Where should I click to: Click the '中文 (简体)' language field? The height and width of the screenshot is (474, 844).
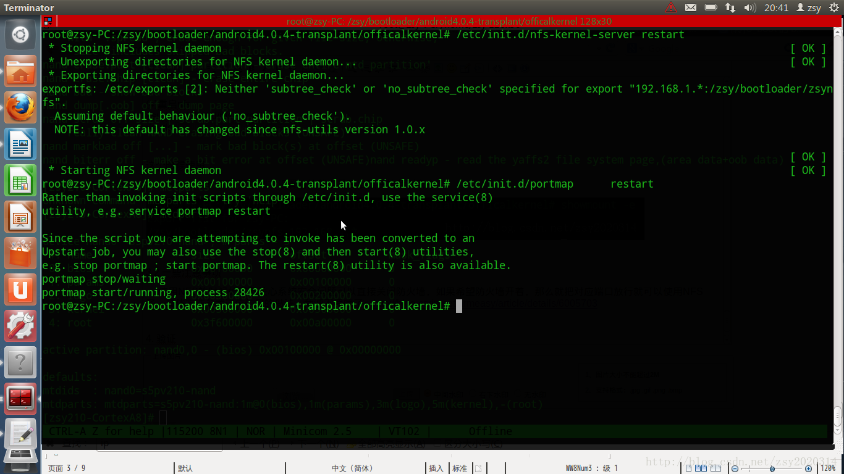(352, 468)
